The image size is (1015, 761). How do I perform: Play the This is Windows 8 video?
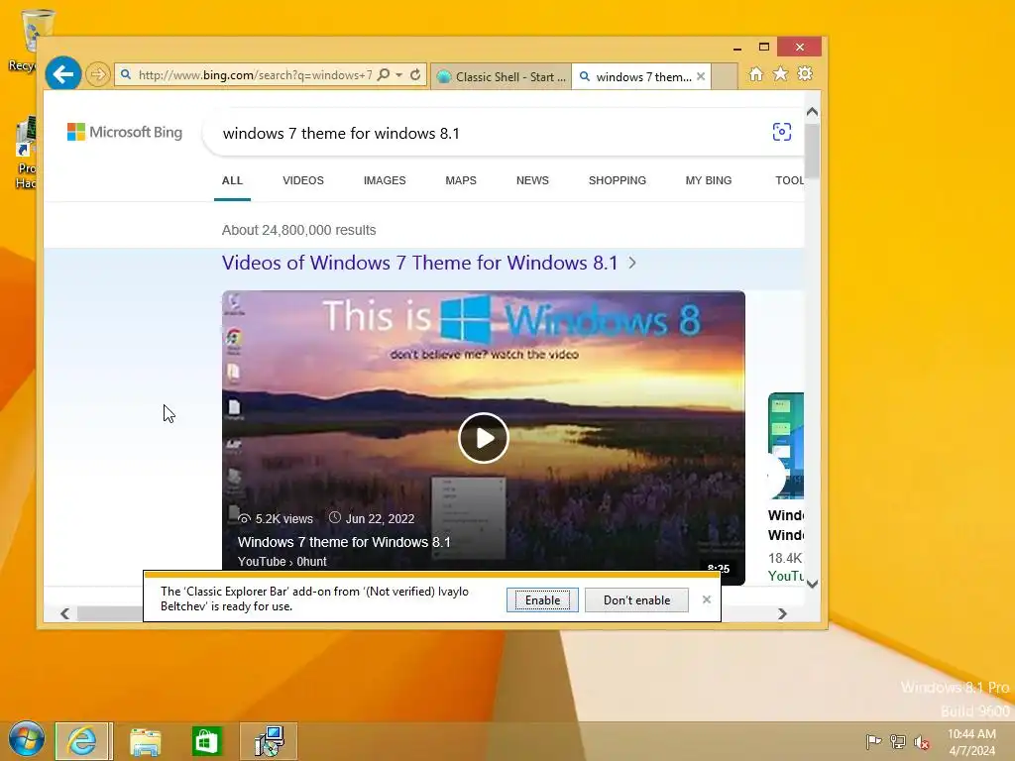[x=483, y=438]
